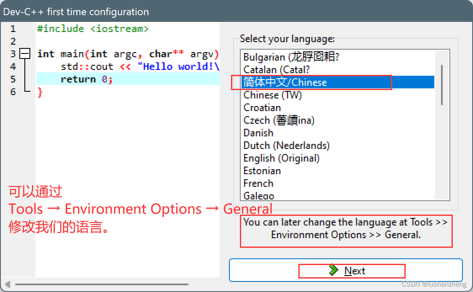Click the language list vertical scrollbar thumb
The height and width of the screenshot is (292, 473).
click(x=442, y=85)
